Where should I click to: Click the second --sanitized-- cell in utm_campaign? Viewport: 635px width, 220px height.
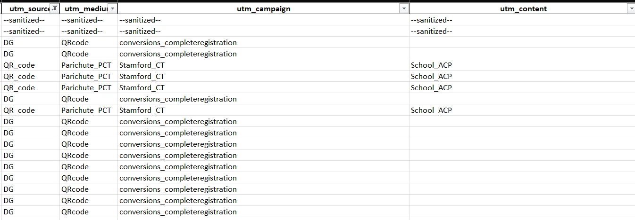(263, 31)
